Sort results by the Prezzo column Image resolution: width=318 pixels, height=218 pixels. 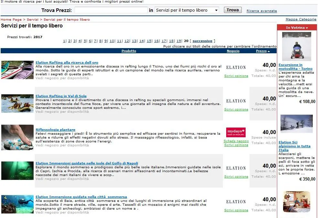point(261,51)
